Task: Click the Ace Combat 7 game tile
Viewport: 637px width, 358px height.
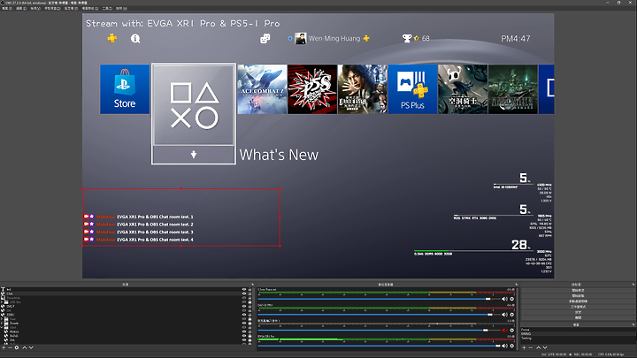Action: point(262,89)
